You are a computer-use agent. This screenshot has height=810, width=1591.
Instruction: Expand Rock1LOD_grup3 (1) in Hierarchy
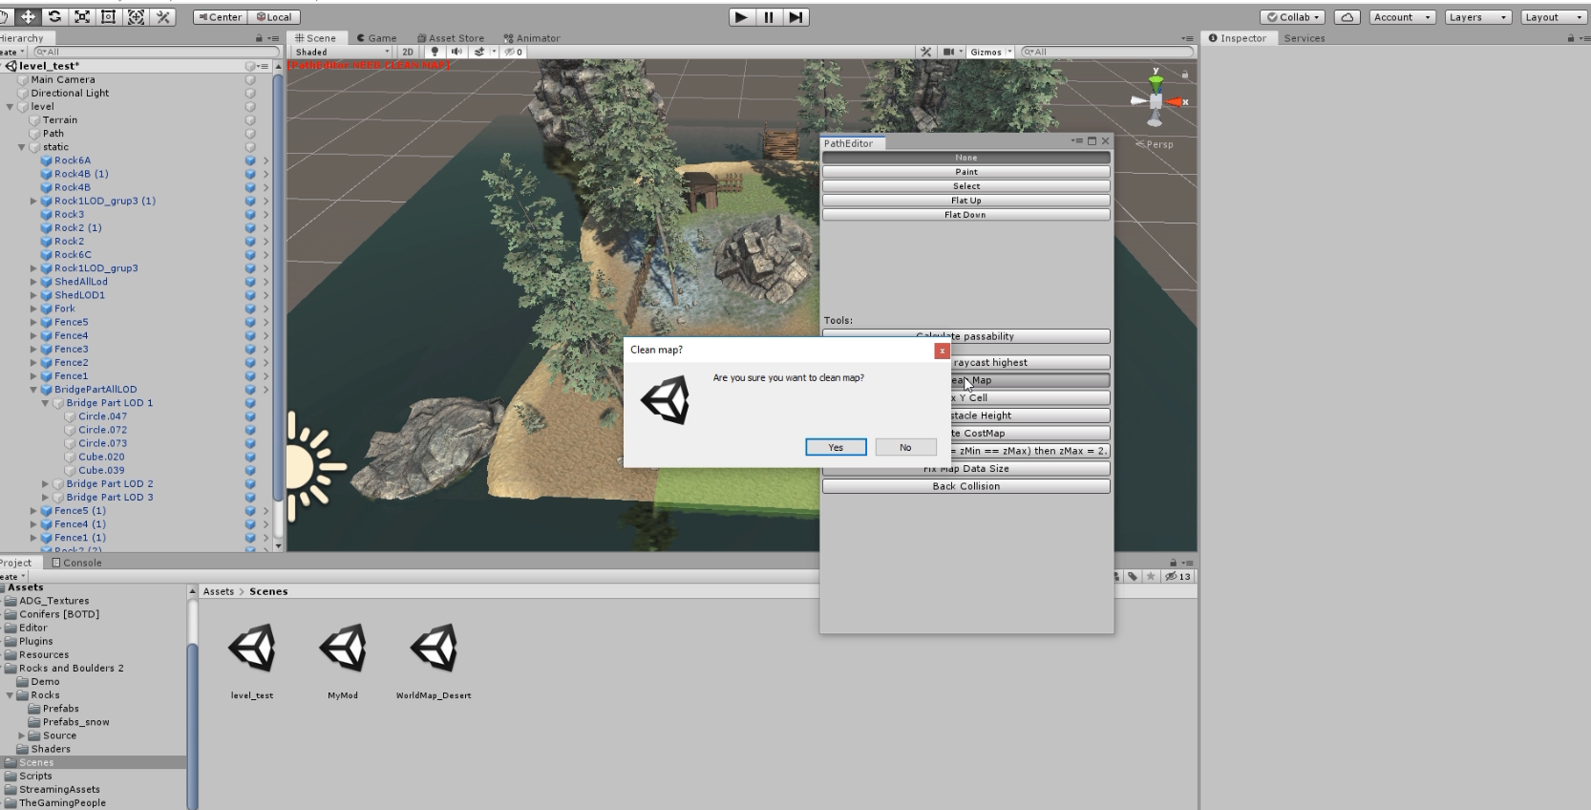pyautogui.click(x=33, y=201)
